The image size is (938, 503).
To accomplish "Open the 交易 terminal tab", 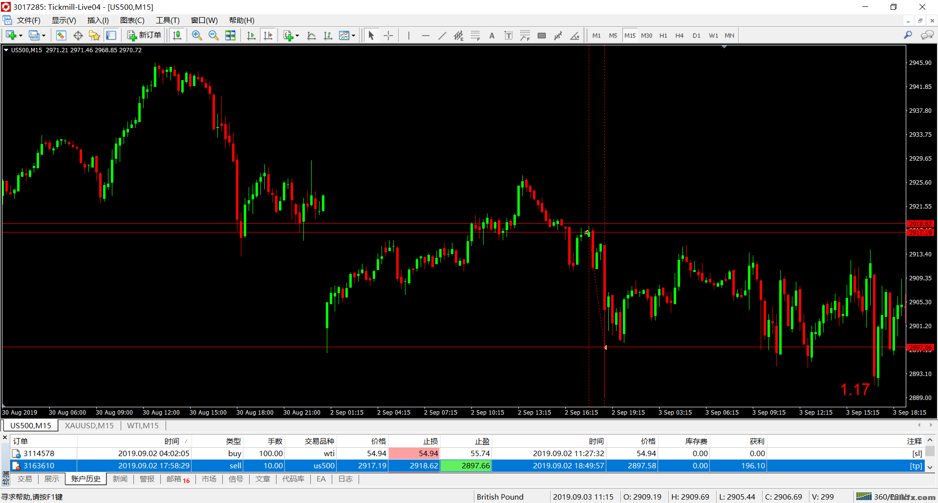I will click(24, 479).
